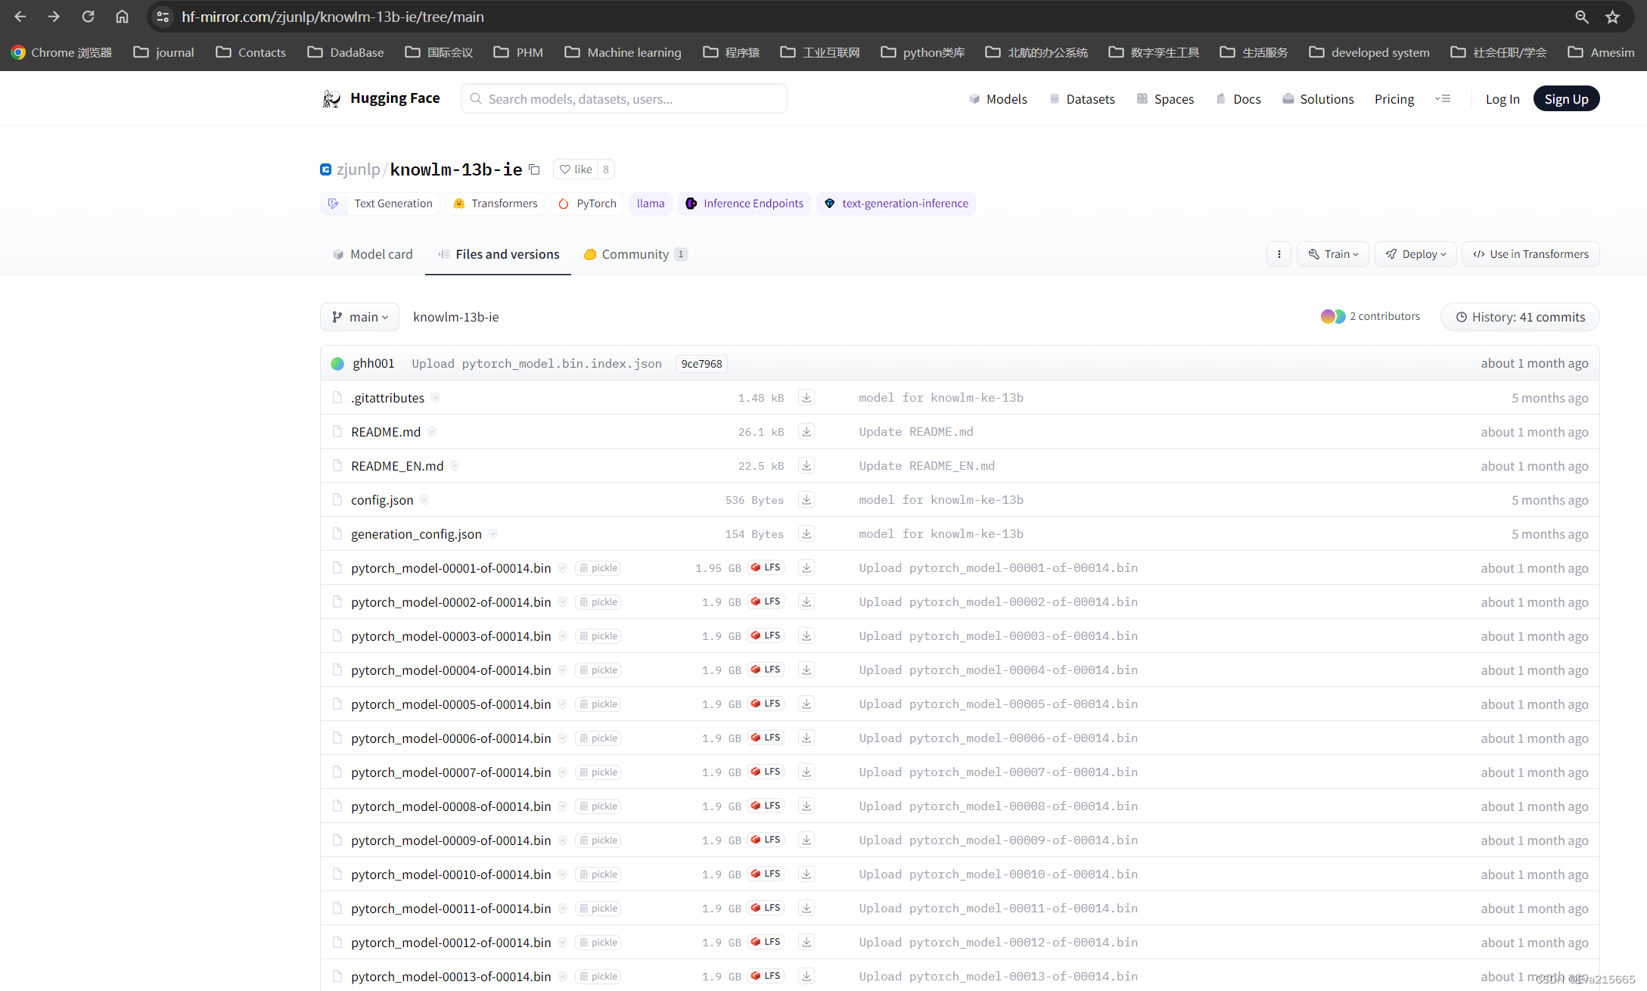The image size is (1647, 991).
Task: Expand the main branch dropdown
Action: (x=360, y=317)
